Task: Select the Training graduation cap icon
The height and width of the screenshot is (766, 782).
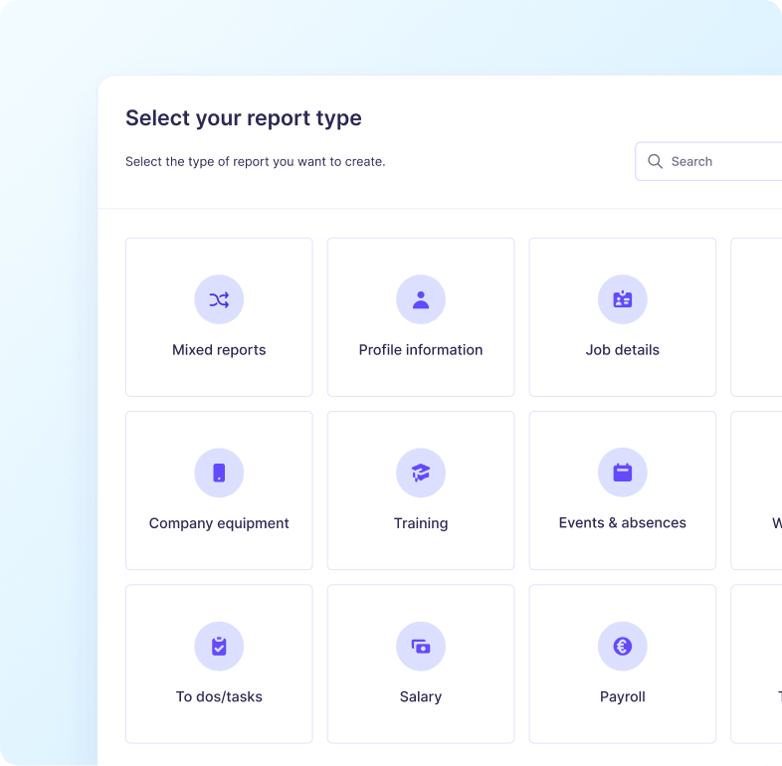Action: pyautogui.click(x=421, y=473)
